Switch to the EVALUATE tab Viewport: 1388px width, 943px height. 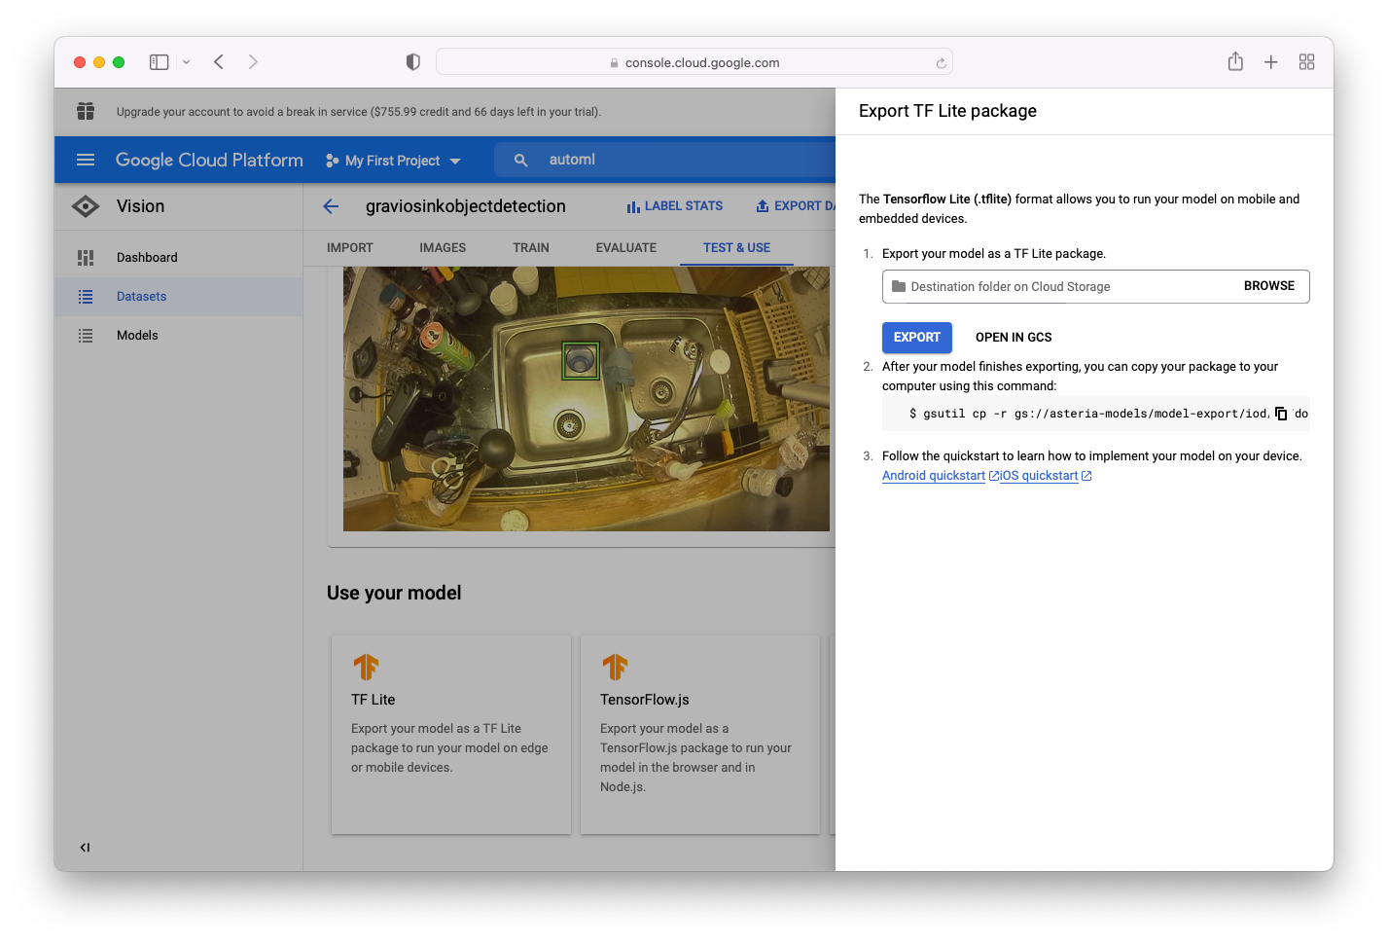[625, 247]
